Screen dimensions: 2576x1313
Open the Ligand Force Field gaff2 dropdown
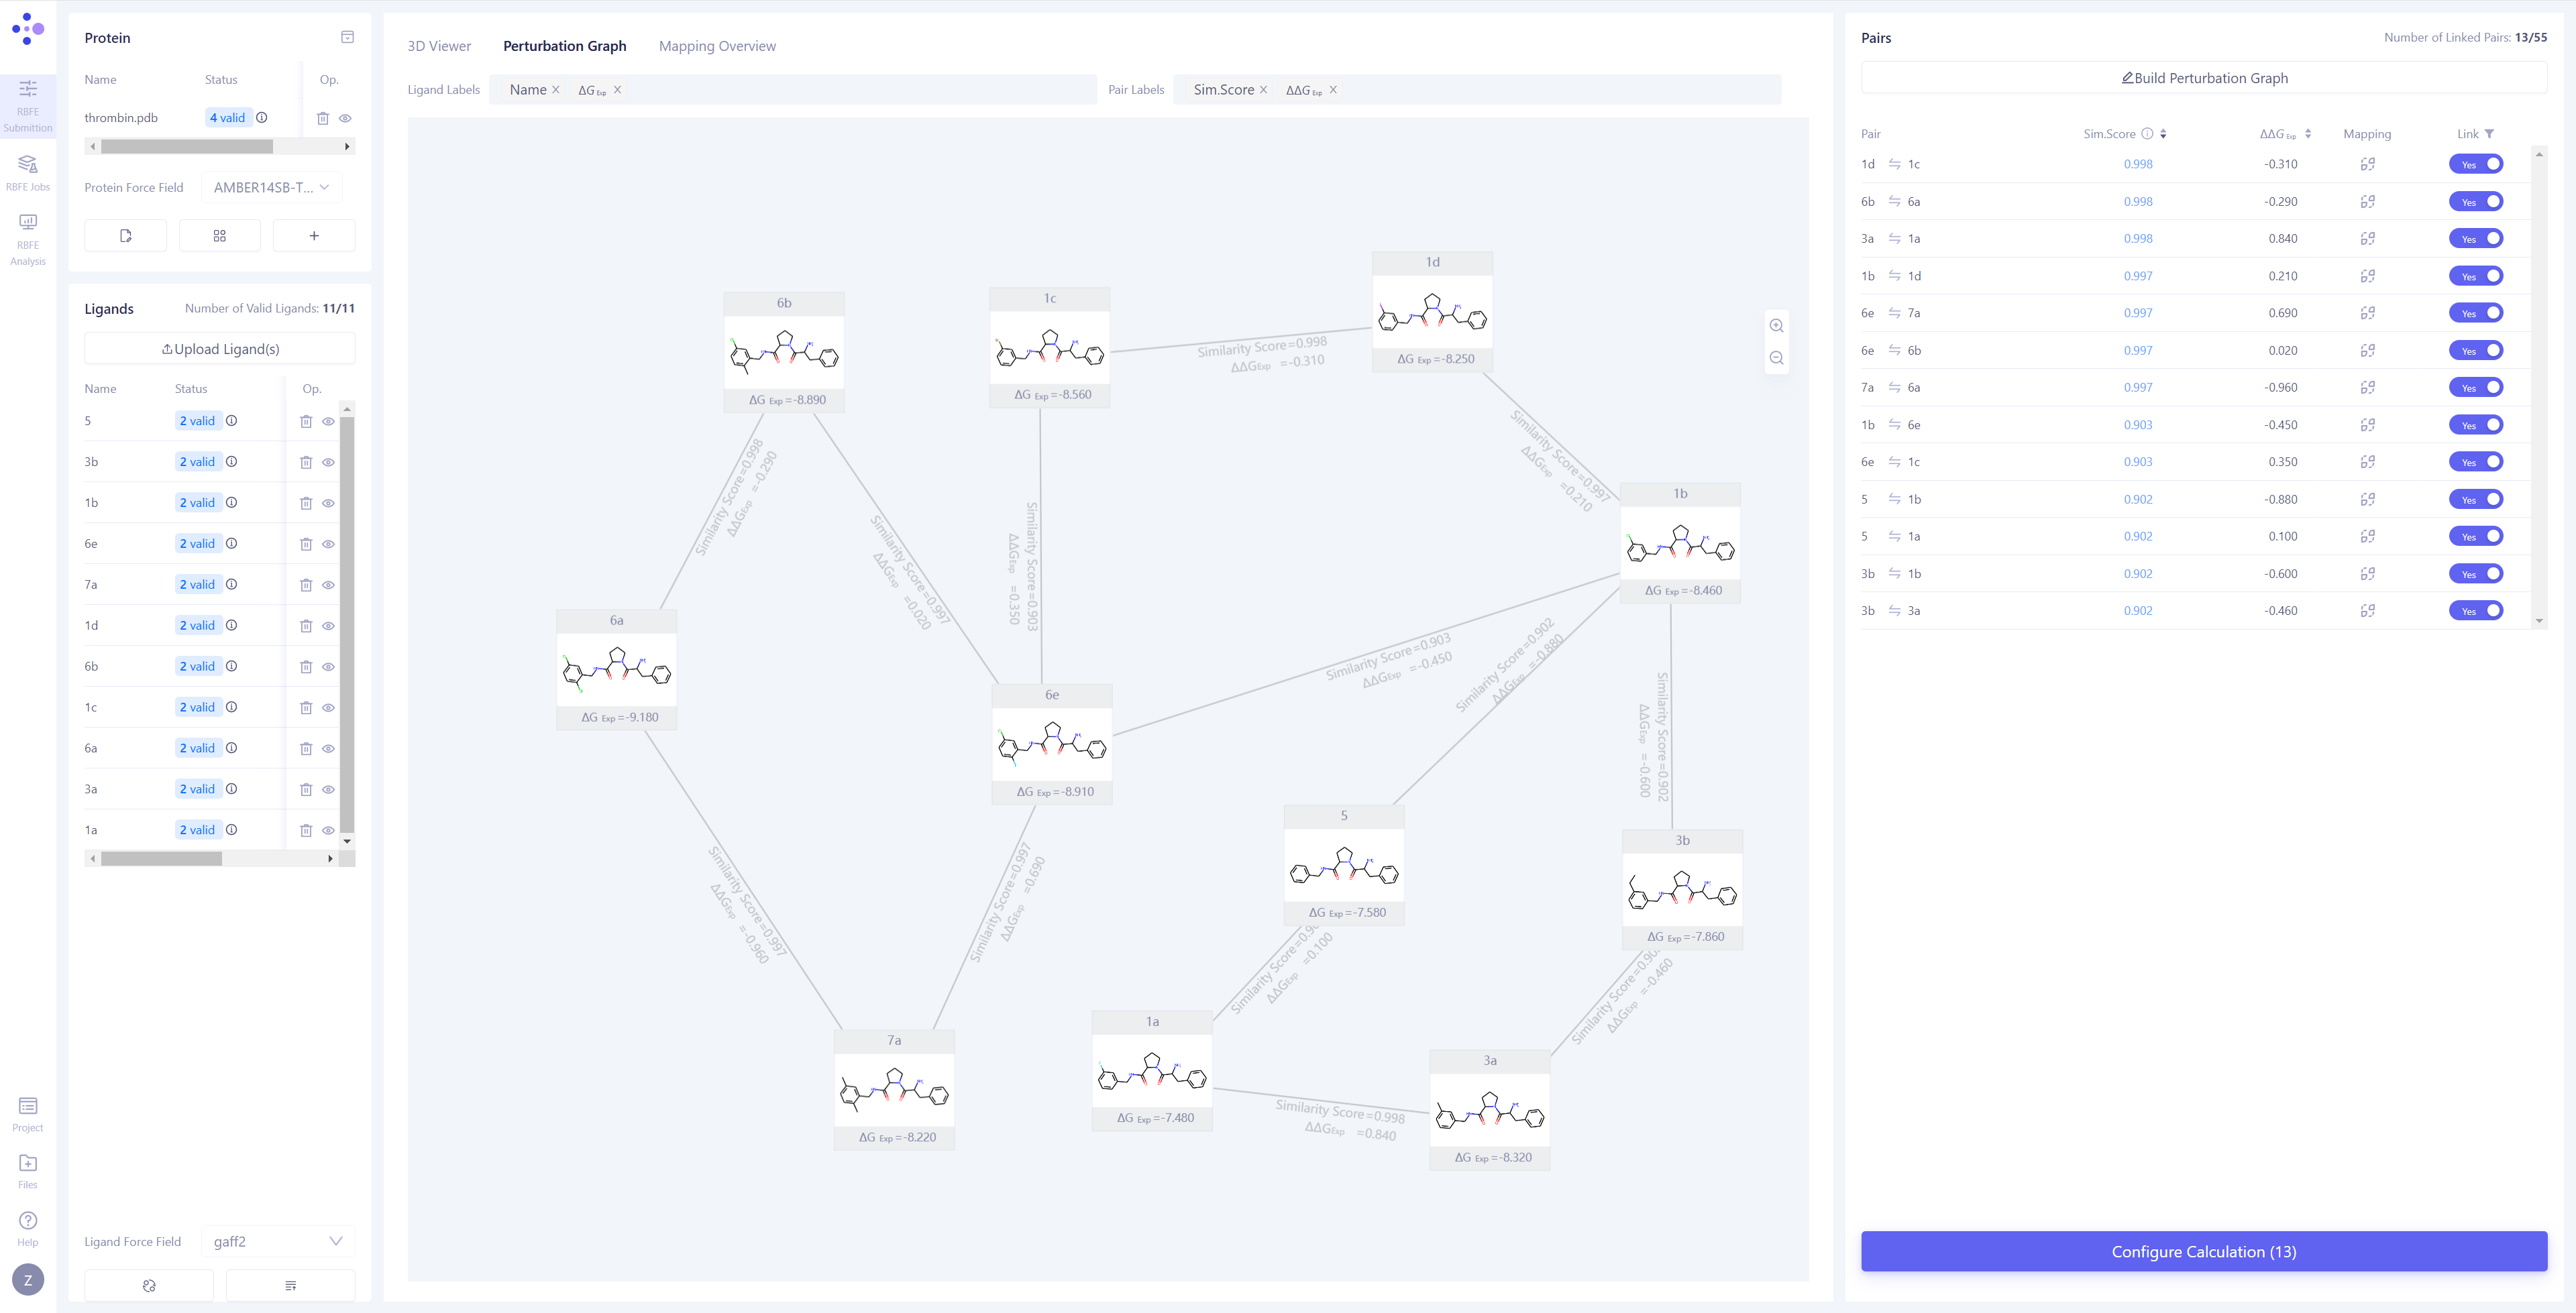[x=278, y=1241]
